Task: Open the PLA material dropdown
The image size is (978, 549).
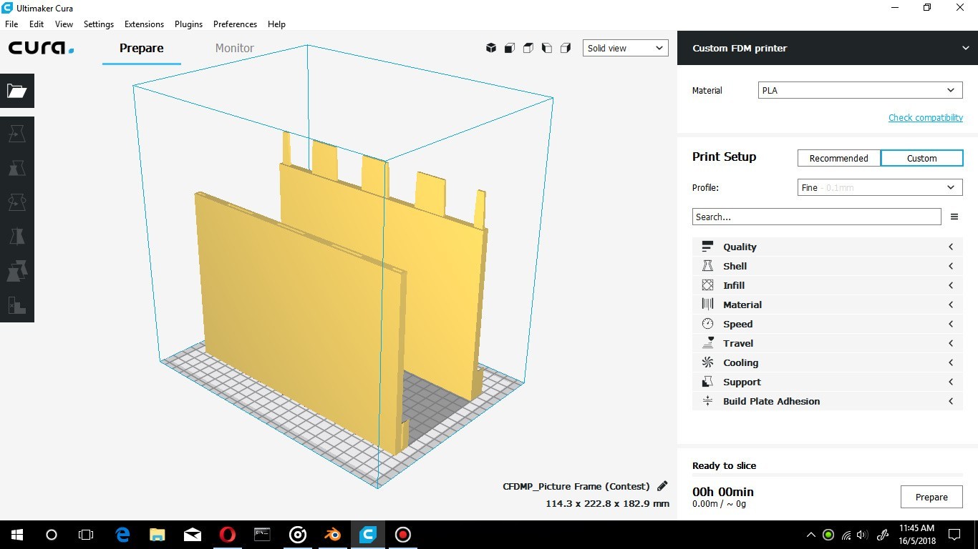Action: click(860, 91)
